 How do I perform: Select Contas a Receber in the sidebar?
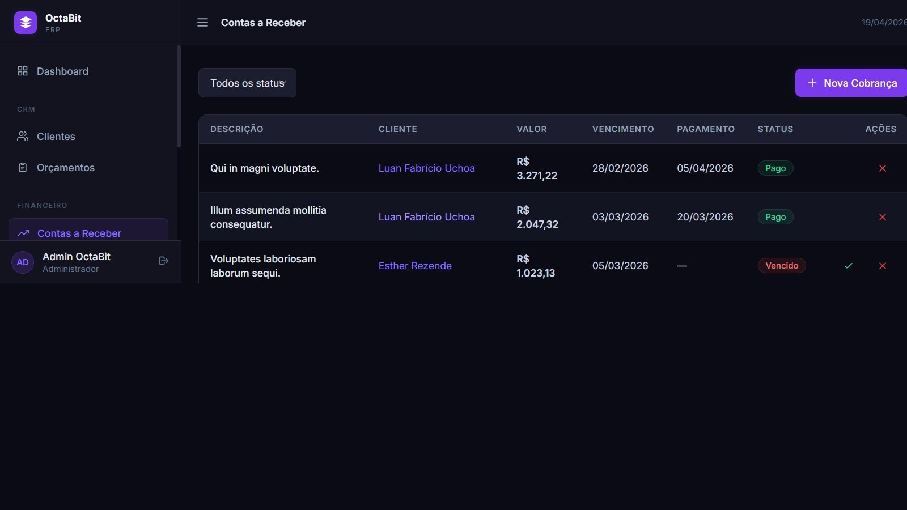79,233
